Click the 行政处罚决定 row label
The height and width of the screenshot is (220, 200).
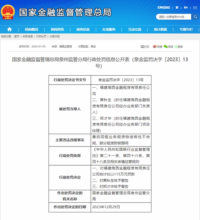70,177
